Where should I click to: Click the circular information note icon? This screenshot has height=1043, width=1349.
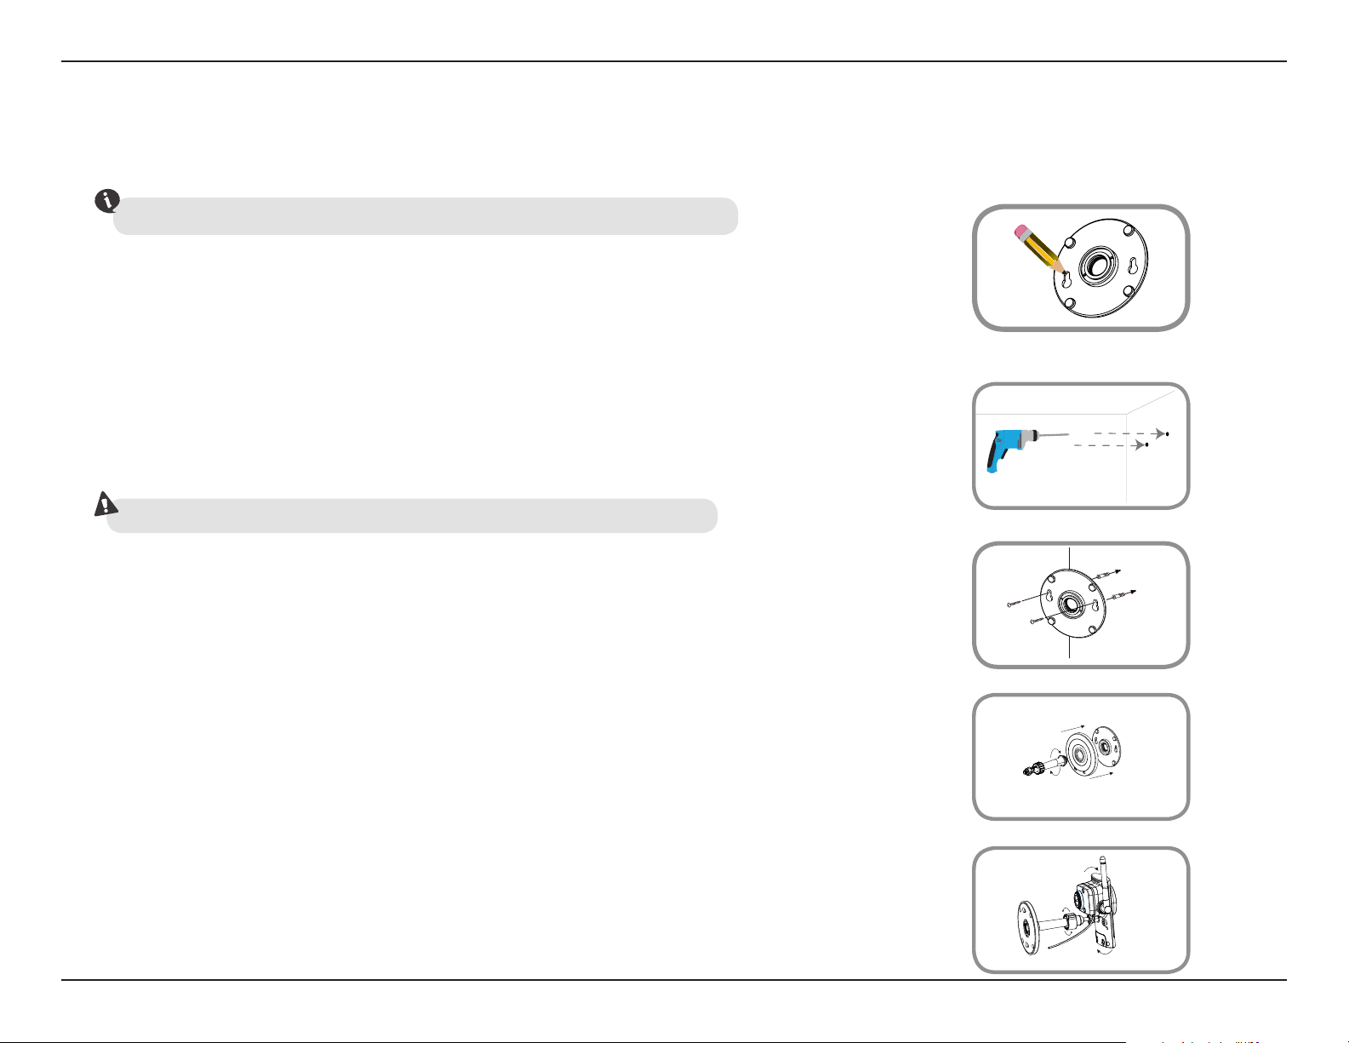click(106, 202)
